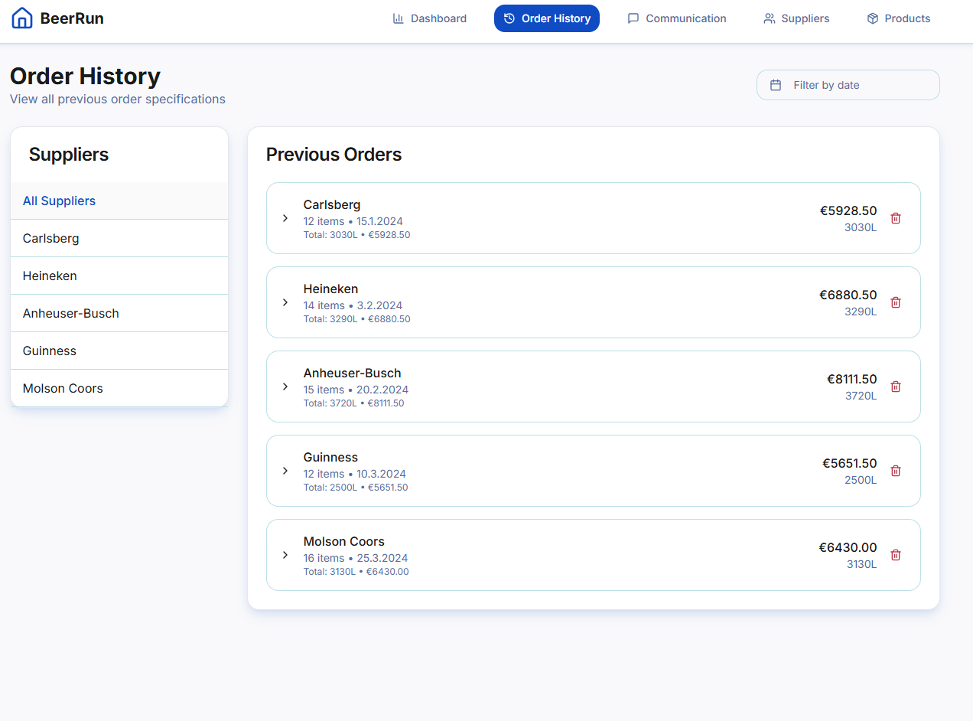Screen dimensions: 973x721
Task: Delete the Heineken order with trash icon
Action: [x=896, y=302]
